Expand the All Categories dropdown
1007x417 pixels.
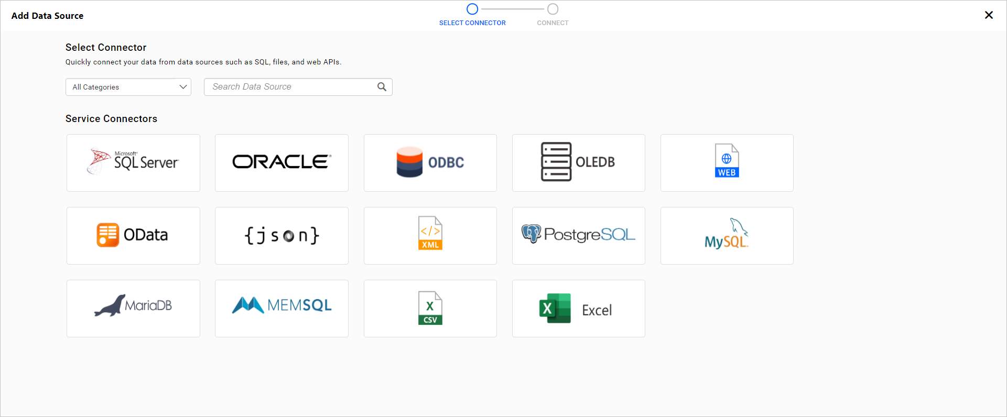point(128,87)
